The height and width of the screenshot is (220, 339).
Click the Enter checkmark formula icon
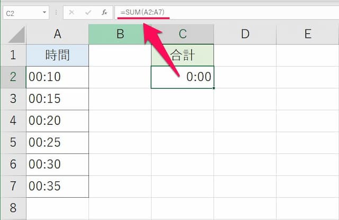(x=88, y=12)
